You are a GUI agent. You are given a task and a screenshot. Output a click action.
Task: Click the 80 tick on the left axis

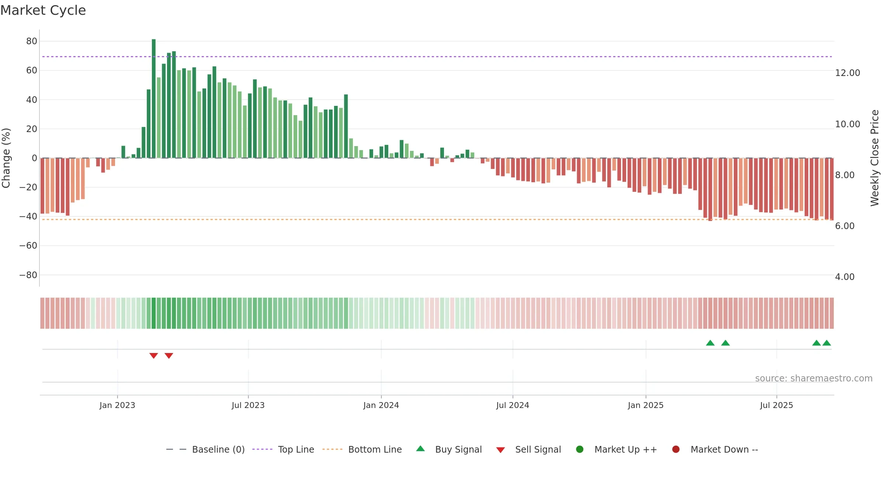tap(32, 41)
